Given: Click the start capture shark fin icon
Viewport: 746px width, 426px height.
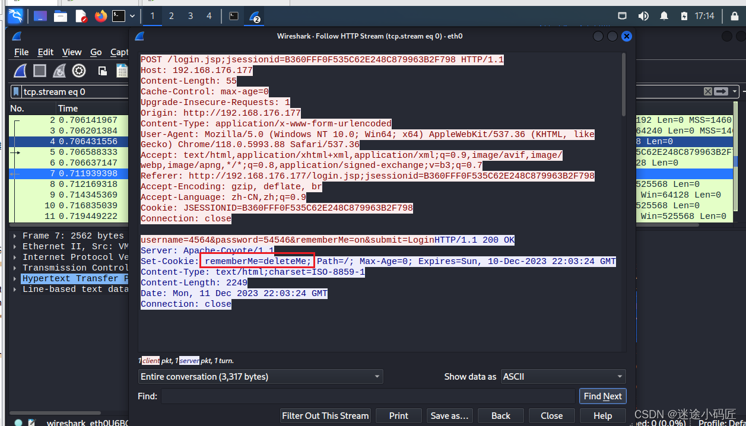Looking at the screenshot, I should [x=20, y=71].
